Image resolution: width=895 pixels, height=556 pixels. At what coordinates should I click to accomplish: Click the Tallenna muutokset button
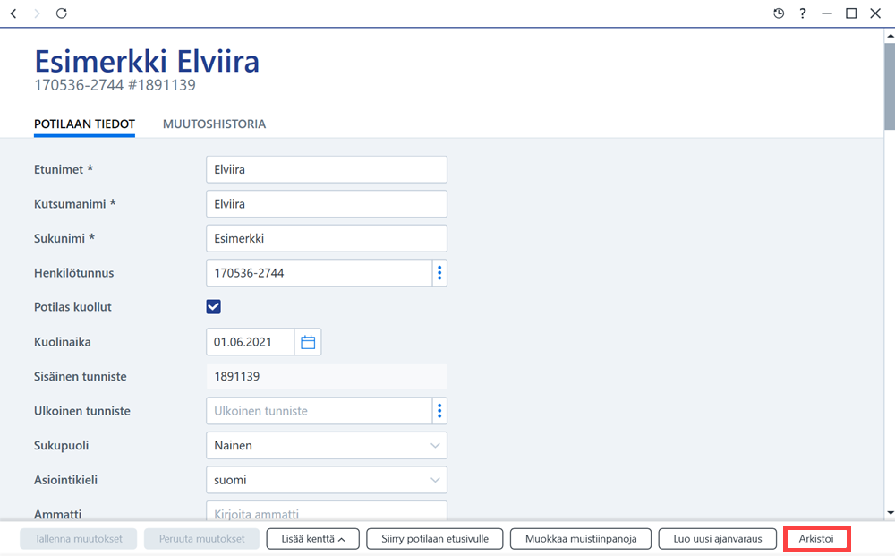(x=79, y=538)
